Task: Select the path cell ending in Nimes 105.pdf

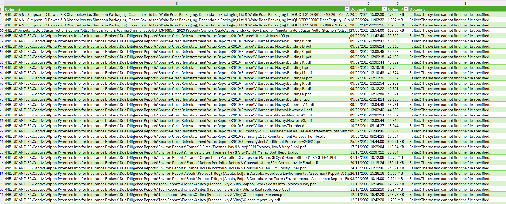Action: (177, 36)
